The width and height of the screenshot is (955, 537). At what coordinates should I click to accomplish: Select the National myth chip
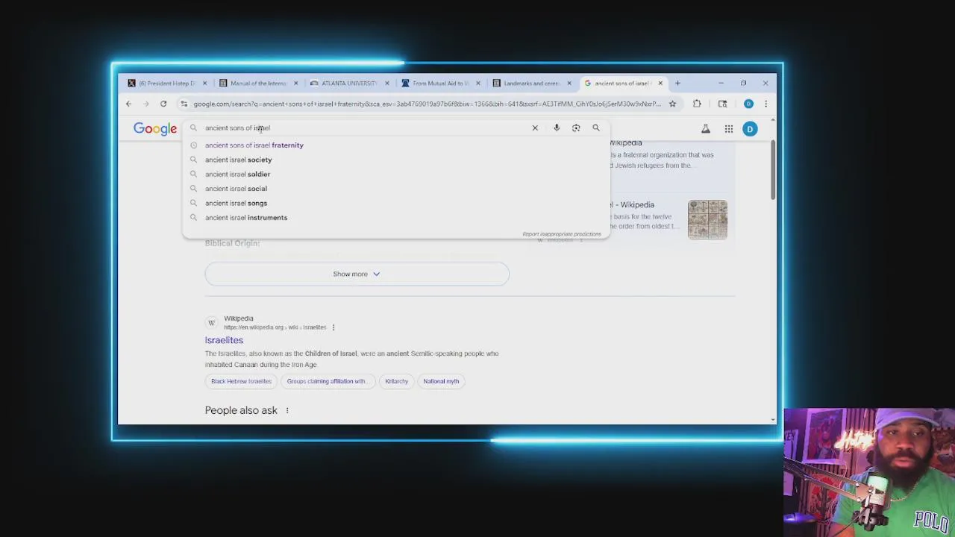click(x=441, y=381)
